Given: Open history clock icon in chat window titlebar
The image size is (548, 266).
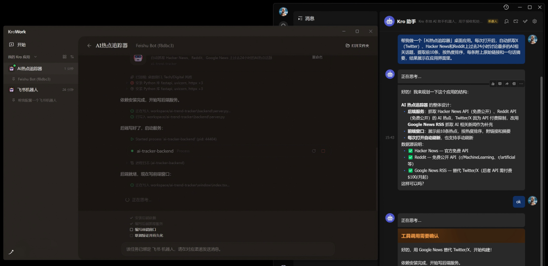Looking at the screenshot, I should tap(506, 7).
